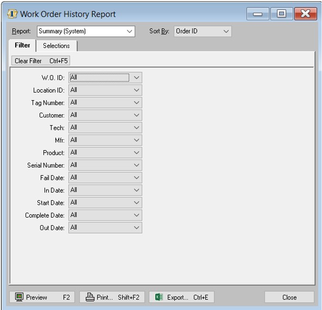Click the Customer label
Viewport: 322px width, 310px height.
point(52,116)
